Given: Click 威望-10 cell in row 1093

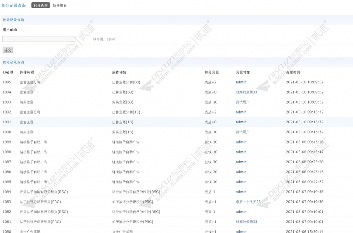Looking at the screenshot, I should coord(211,102).
